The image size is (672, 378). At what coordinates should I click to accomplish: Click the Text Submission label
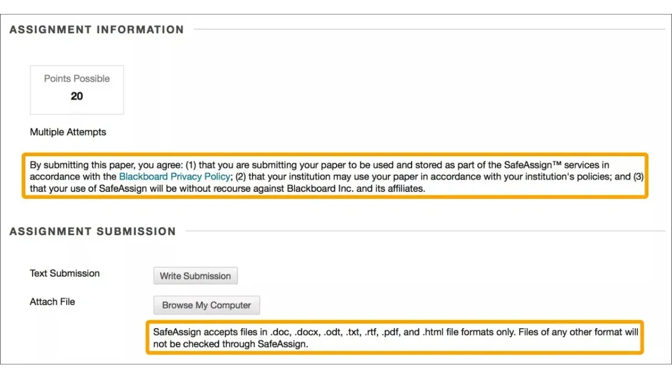pos(64,273)
